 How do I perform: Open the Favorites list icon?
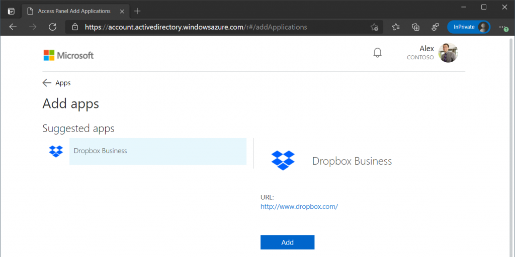click(396, 27)
